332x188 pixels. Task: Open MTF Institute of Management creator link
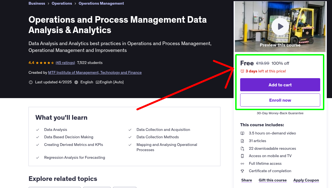[95, 72]
